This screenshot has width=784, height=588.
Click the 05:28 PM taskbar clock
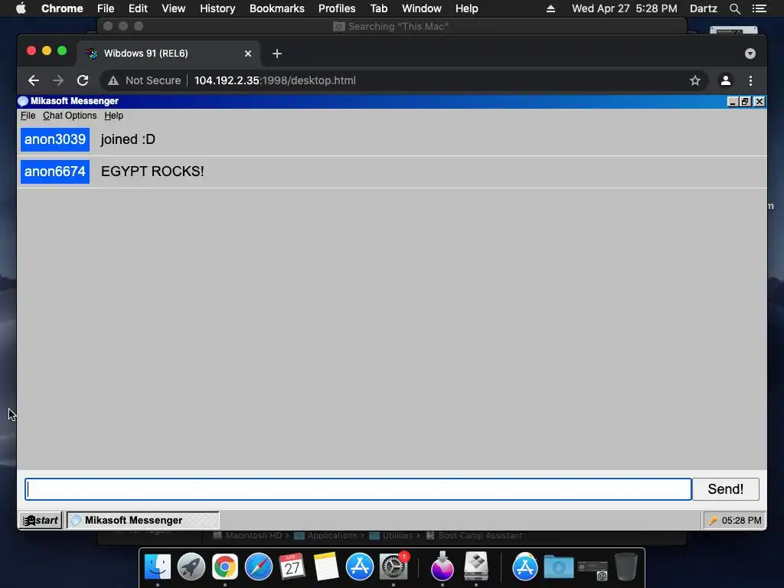click(741, 521)
